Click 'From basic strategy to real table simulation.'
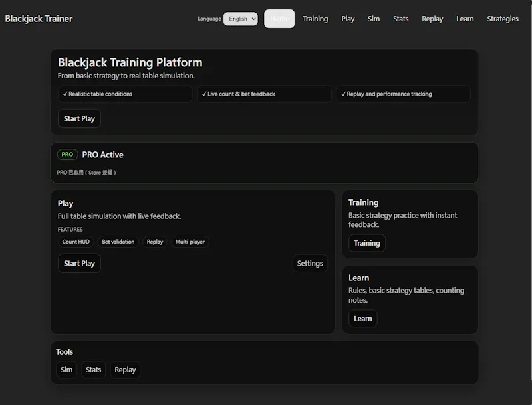 tap(126, 76)
